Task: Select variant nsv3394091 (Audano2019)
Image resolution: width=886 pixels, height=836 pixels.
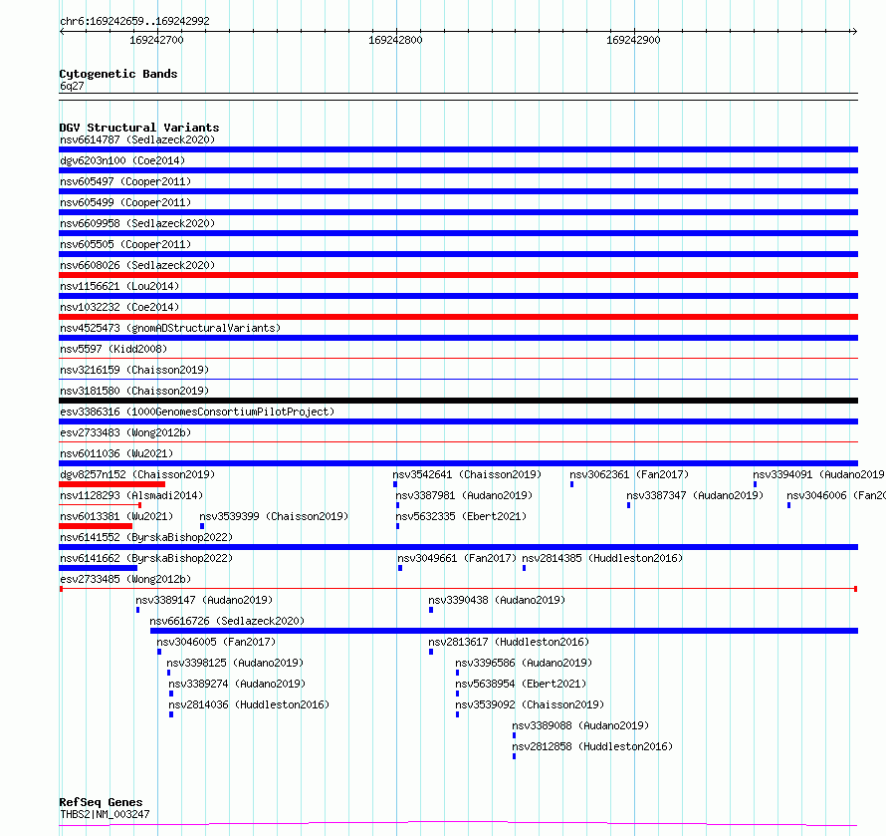Action: 818,474
